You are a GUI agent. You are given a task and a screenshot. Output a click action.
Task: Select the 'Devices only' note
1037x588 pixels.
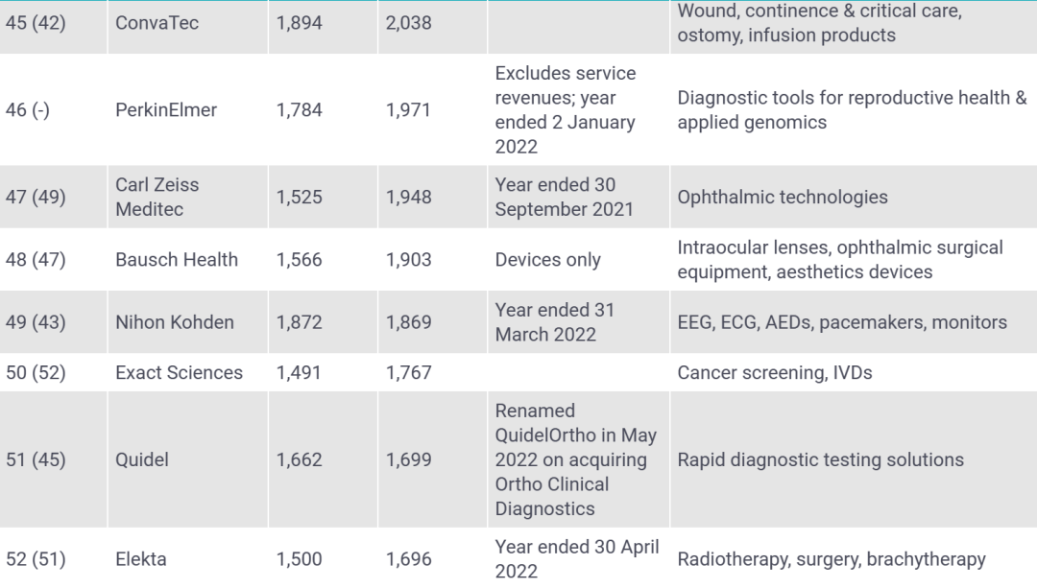547,260
